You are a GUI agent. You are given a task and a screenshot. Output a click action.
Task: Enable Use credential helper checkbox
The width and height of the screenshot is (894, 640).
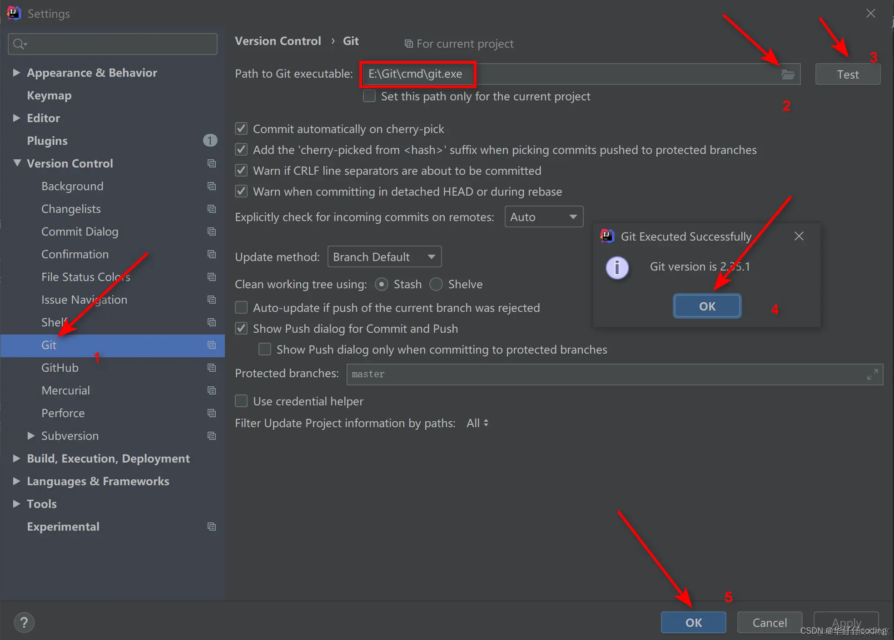click(241, 401)
